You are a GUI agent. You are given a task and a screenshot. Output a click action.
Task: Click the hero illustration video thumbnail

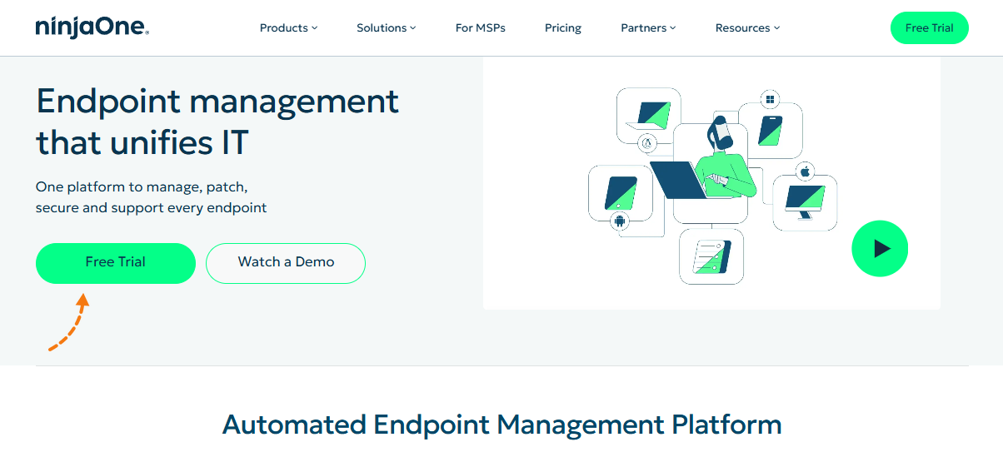click(x=711, y=183)
